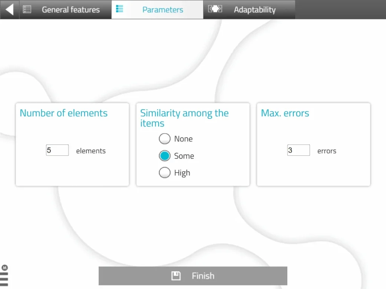The width and height of the screenshot is (386, 289).
Task: Click the elements number input field
Action: [57, 150]
